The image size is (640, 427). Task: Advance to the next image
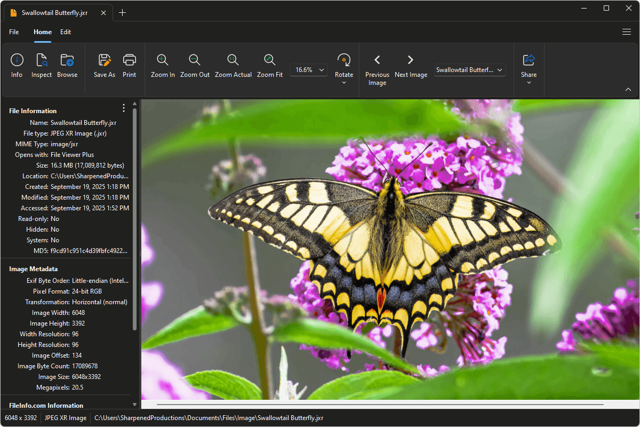click(x=411, y=60)
